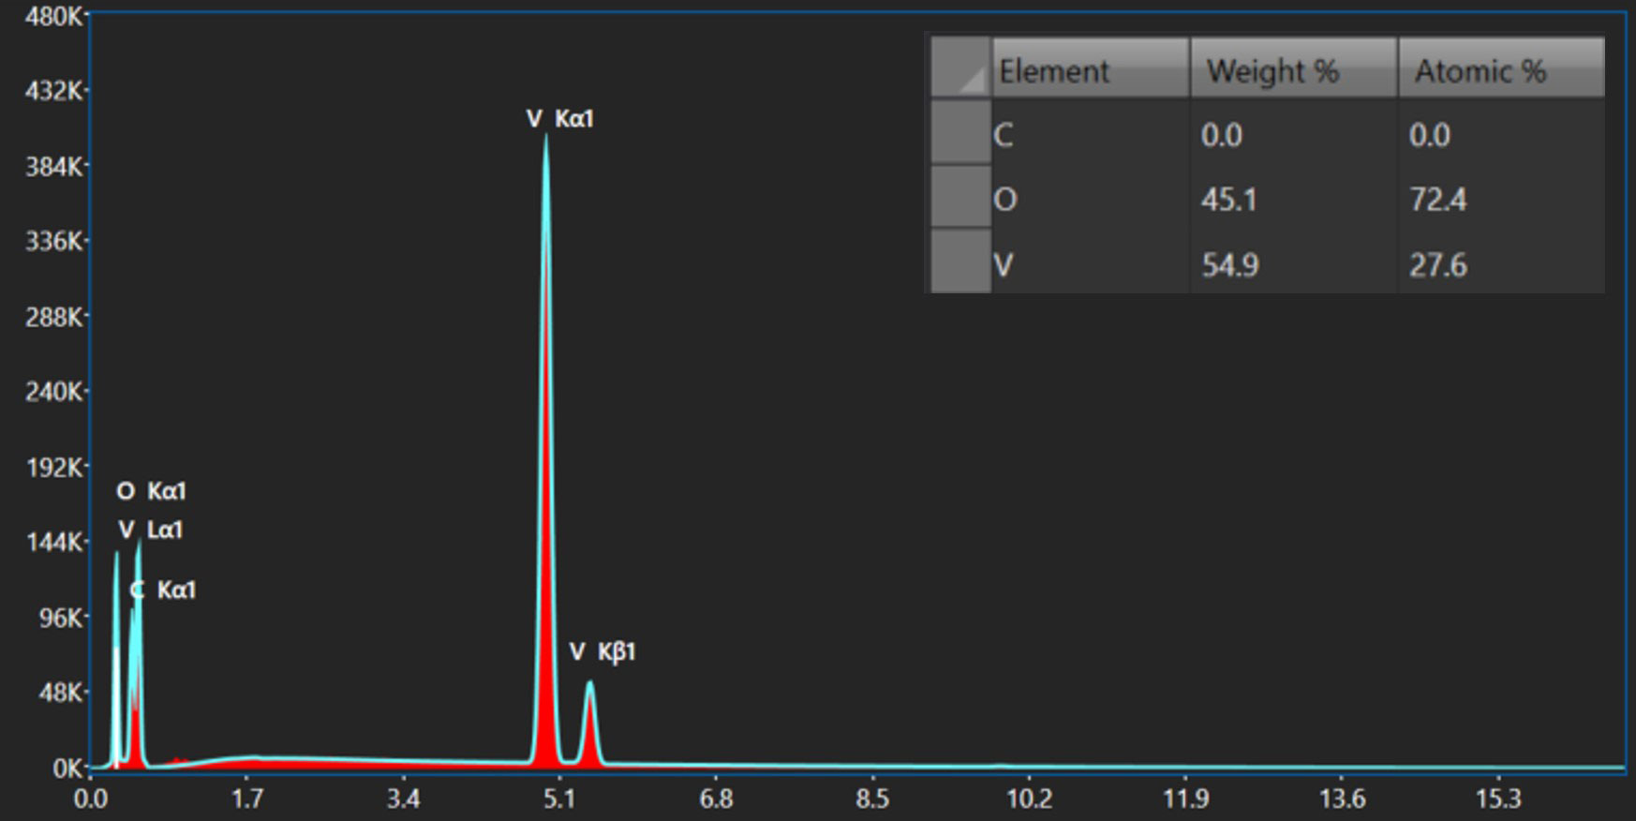Click the C Kα1 peak label
The height and width of the screenshot is (821, 1636).
(164, 590)
